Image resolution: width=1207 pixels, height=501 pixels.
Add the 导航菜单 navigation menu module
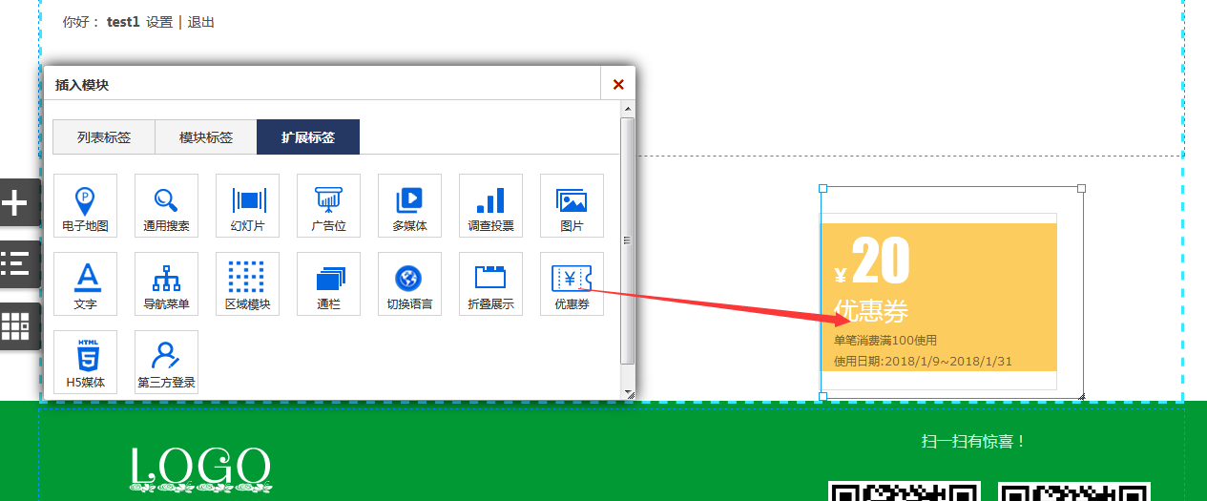[166, 283]
